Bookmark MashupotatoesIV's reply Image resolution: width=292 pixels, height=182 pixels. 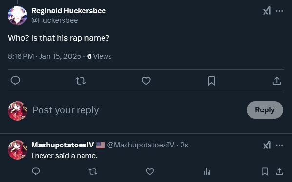[x=265, y=171]
